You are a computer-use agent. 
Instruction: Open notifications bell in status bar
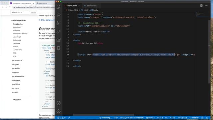[x=207, y=118]
